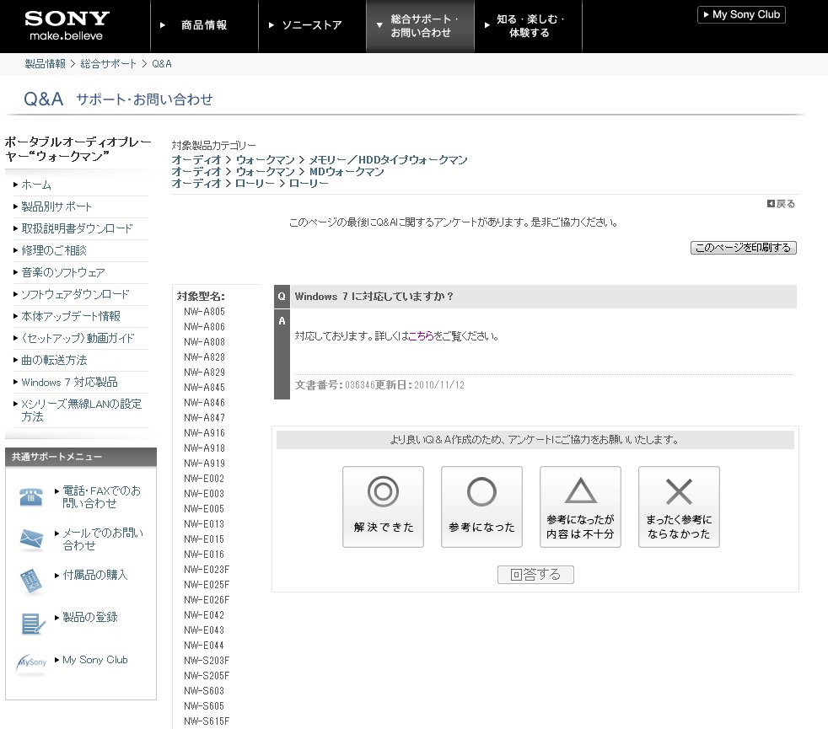Open 修理のご相談 sidebar link
828x729 pixels.
[x=54, y=251]
